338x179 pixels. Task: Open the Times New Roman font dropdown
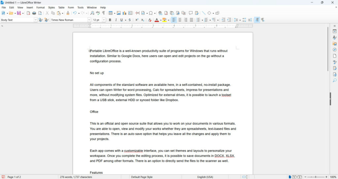coord(89,20)
